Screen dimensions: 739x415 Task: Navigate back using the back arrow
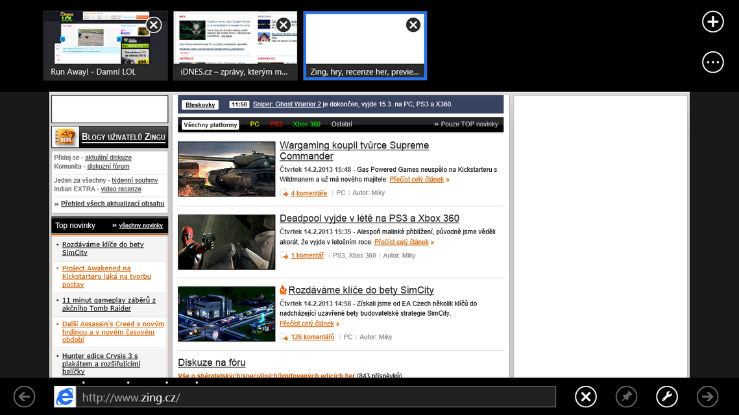pos(24,396)
